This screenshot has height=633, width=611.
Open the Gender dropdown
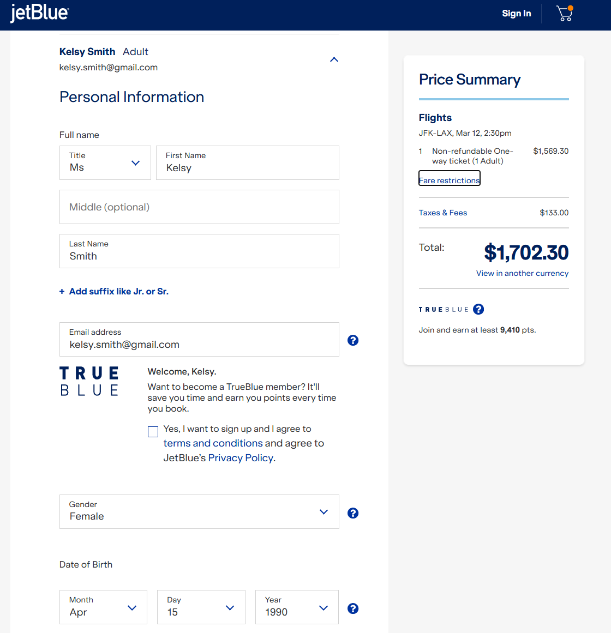(x=199, y=511)
